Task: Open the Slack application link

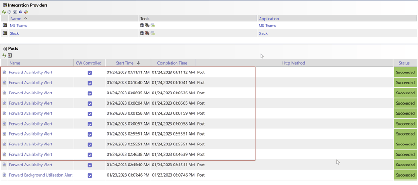Action: pos(263,33)
